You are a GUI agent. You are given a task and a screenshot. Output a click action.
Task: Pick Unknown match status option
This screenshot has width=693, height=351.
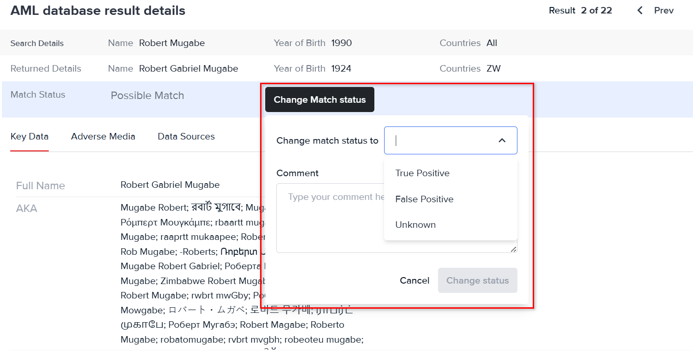(x=415, y=225)
